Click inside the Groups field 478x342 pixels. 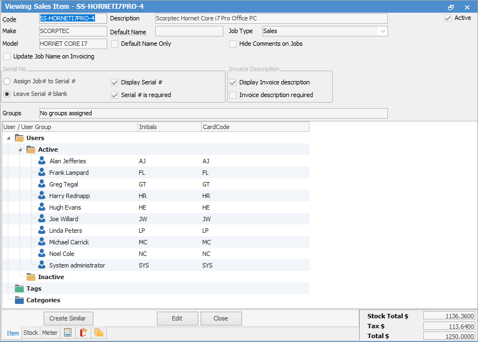click(213, 113)
